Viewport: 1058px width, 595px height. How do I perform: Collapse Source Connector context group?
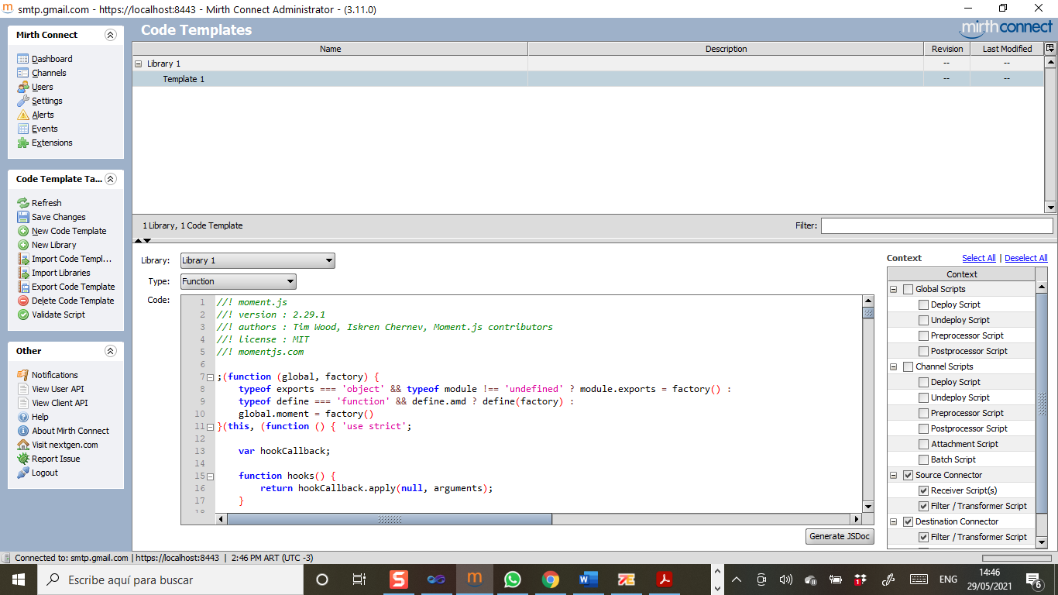coord(894,475)
